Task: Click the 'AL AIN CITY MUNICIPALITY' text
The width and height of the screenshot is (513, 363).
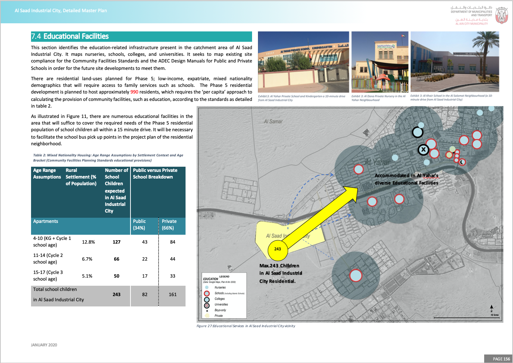Action: (x=472, y=24)
